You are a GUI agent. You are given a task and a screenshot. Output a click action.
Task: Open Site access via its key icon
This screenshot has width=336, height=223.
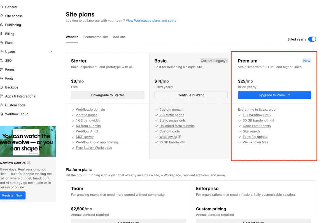click(1, 16)
